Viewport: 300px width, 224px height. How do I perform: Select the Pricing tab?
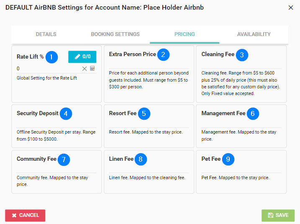coord(185,34)
